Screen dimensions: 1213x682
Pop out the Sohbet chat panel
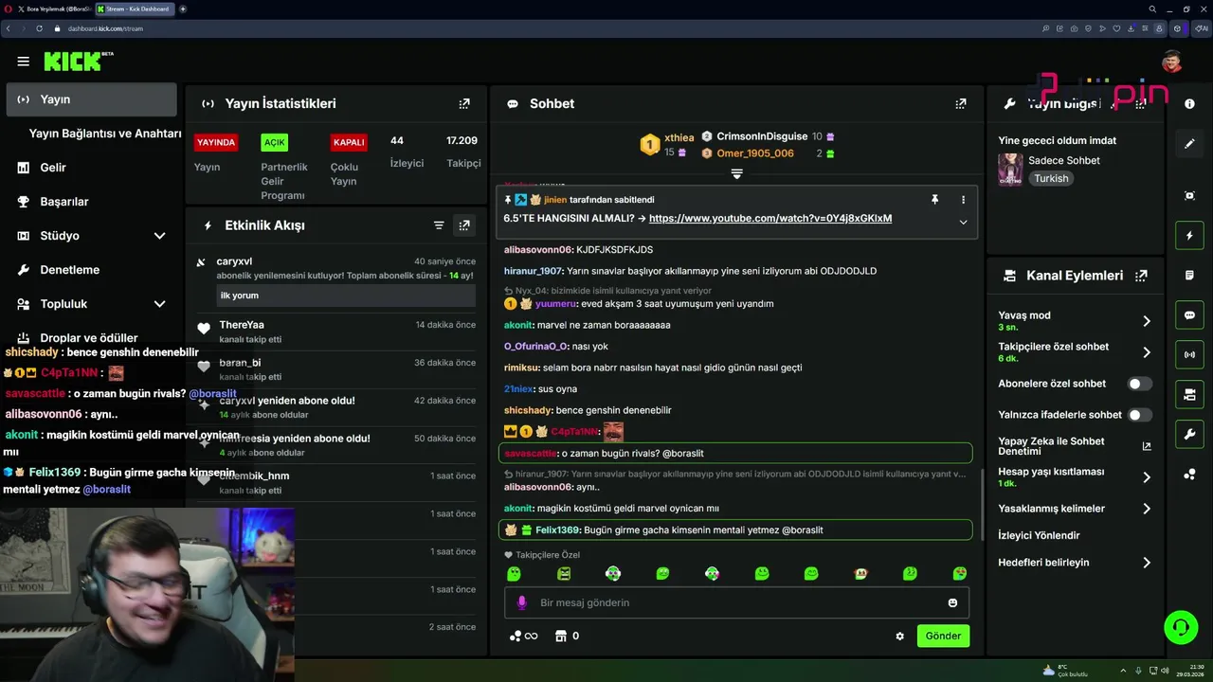[961, 103]
